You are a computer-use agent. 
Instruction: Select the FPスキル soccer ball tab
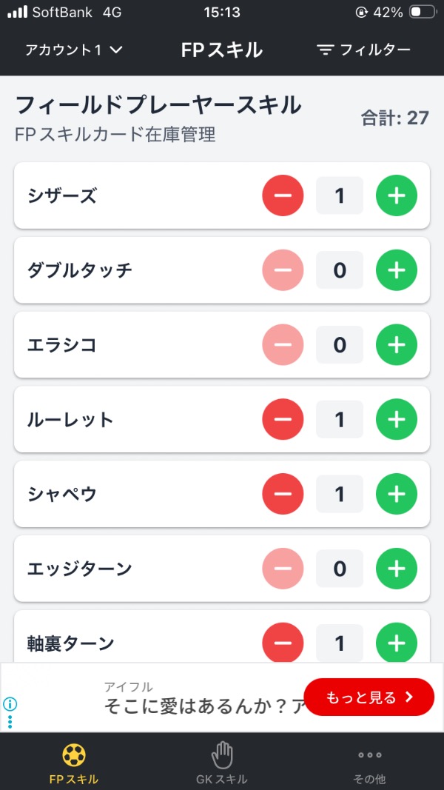tap(74, 763)
